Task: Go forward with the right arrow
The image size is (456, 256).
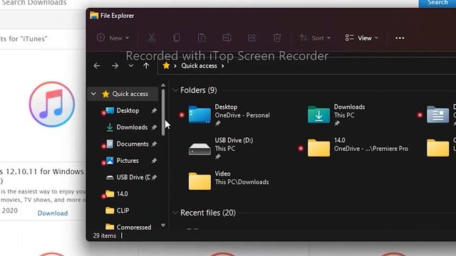Action: (115, 66)
